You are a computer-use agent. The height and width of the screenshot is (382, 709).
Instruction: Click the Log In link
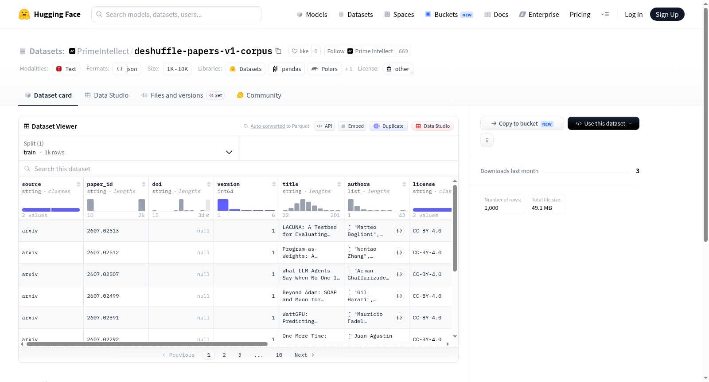click(x=634, y=14)
